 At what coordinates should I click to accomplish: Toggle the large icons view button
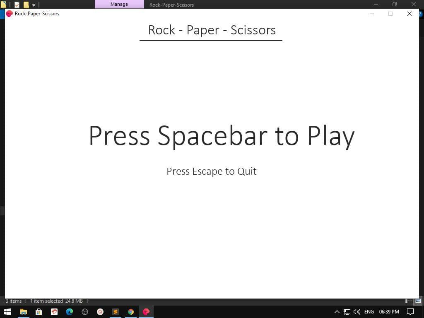(418, 301)
